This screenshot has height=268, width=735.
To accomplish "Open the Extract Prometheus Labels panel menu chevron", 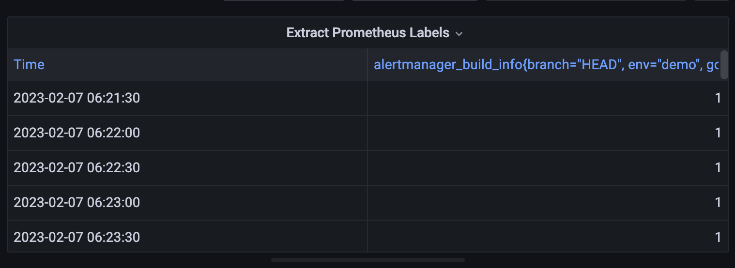I will pos(459,33).
